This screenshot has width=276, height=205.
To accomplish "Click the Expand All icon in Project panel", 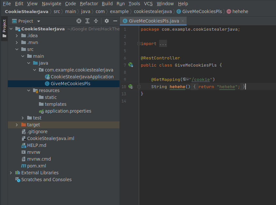I will coord(87,21).
